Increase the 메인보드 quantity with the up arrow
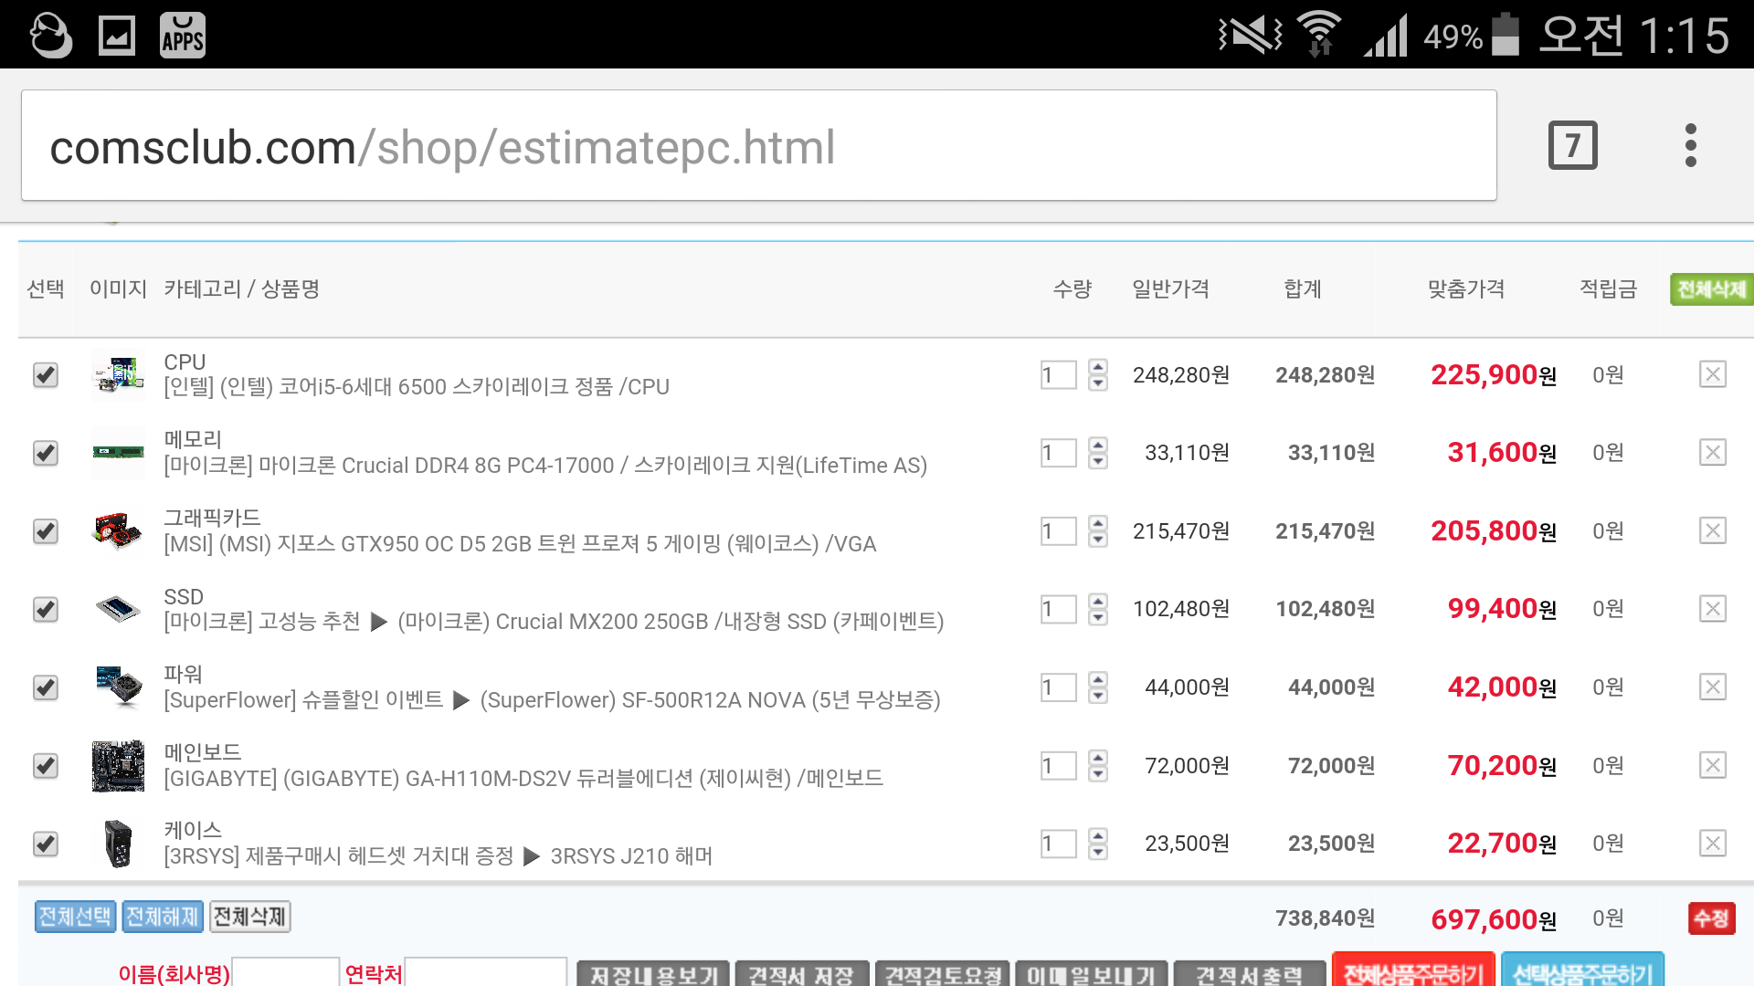 point(1098,757)
